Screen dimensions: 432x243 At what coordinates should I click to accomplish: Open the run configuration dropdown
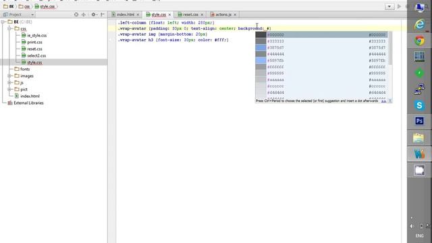tap(389, 6)
